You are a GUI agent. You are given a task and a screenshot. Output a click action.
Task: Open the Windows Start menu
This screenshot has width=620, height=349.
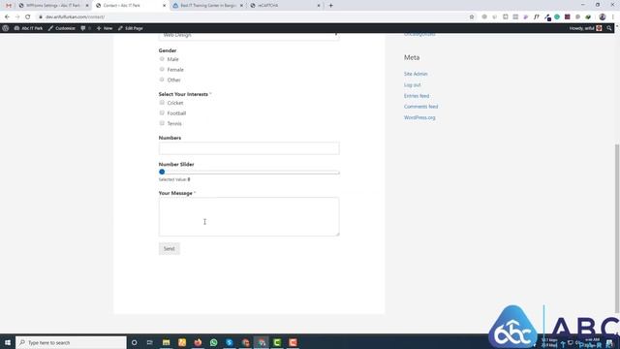point(8,342)
